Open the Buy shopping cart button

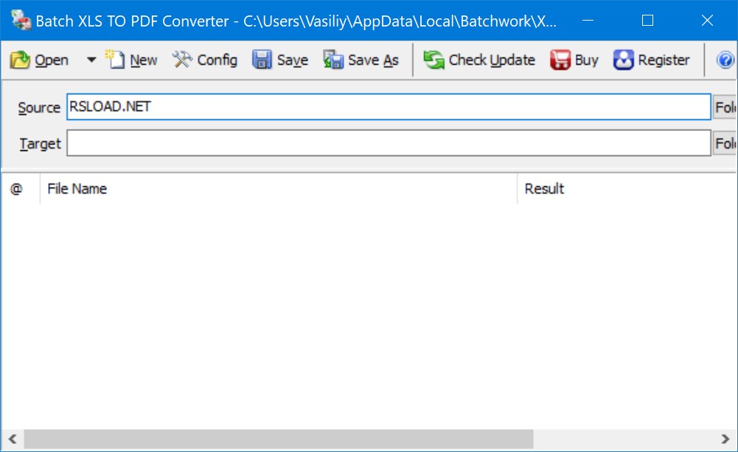(x=574, y=60)
